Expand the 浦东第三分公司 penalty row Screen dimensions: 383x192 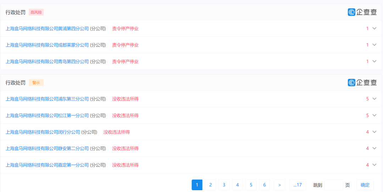pos(374,99)
